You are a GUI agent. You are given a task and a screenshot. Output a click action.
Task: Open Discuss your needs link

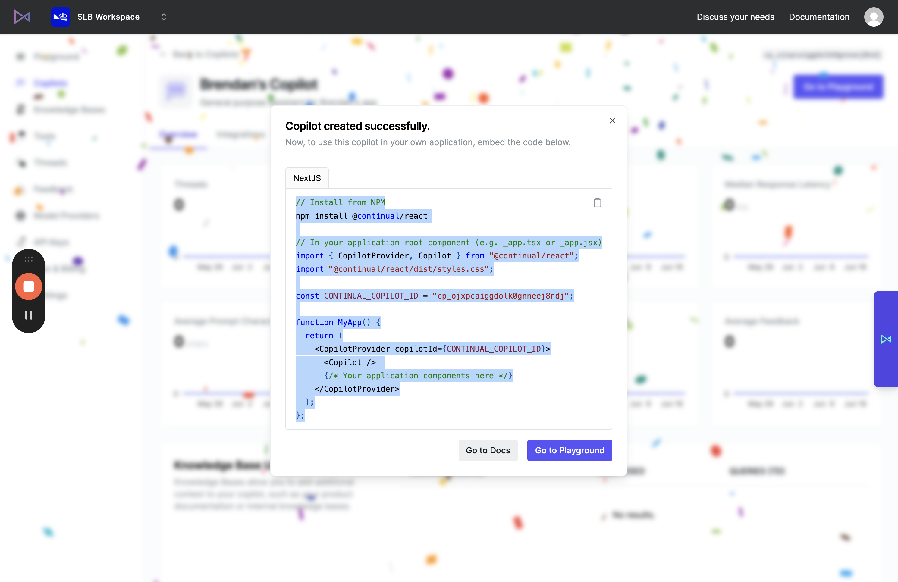pyautogui.click(x=735, y=17)
